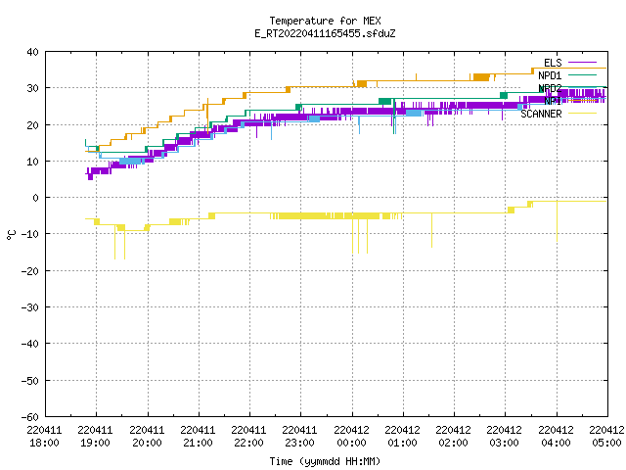Click the yellow SCANNER legend line sample
The width and height of the screenshot is (626, 470).
coord(582,114)
